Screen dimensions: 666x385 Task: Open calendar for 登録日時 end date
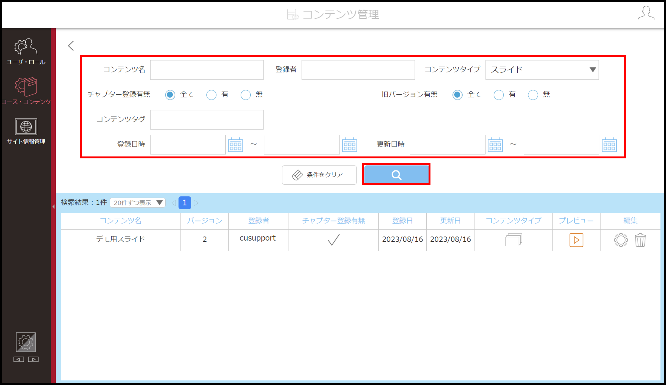tap(350, 144)
